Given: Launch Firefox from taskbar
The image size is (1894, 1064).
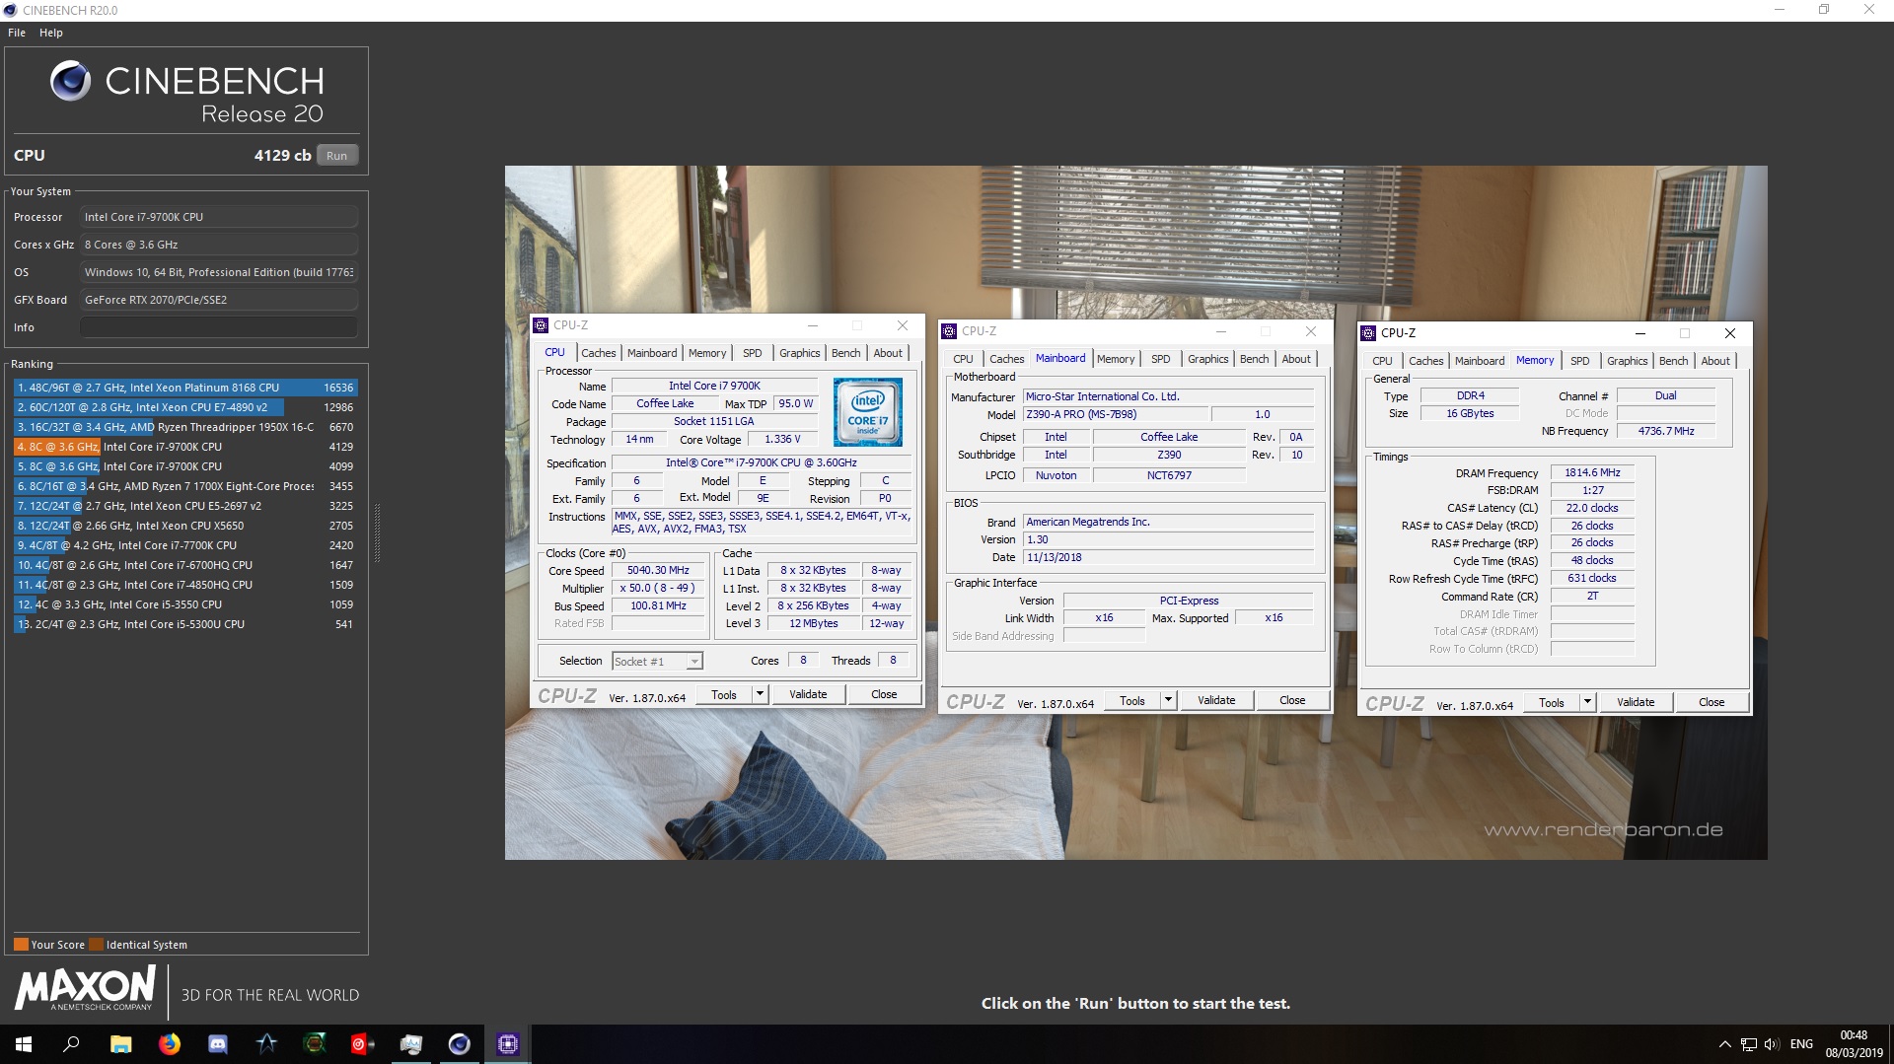Looking at the screenshot, I should click(x=169, y=1043).
